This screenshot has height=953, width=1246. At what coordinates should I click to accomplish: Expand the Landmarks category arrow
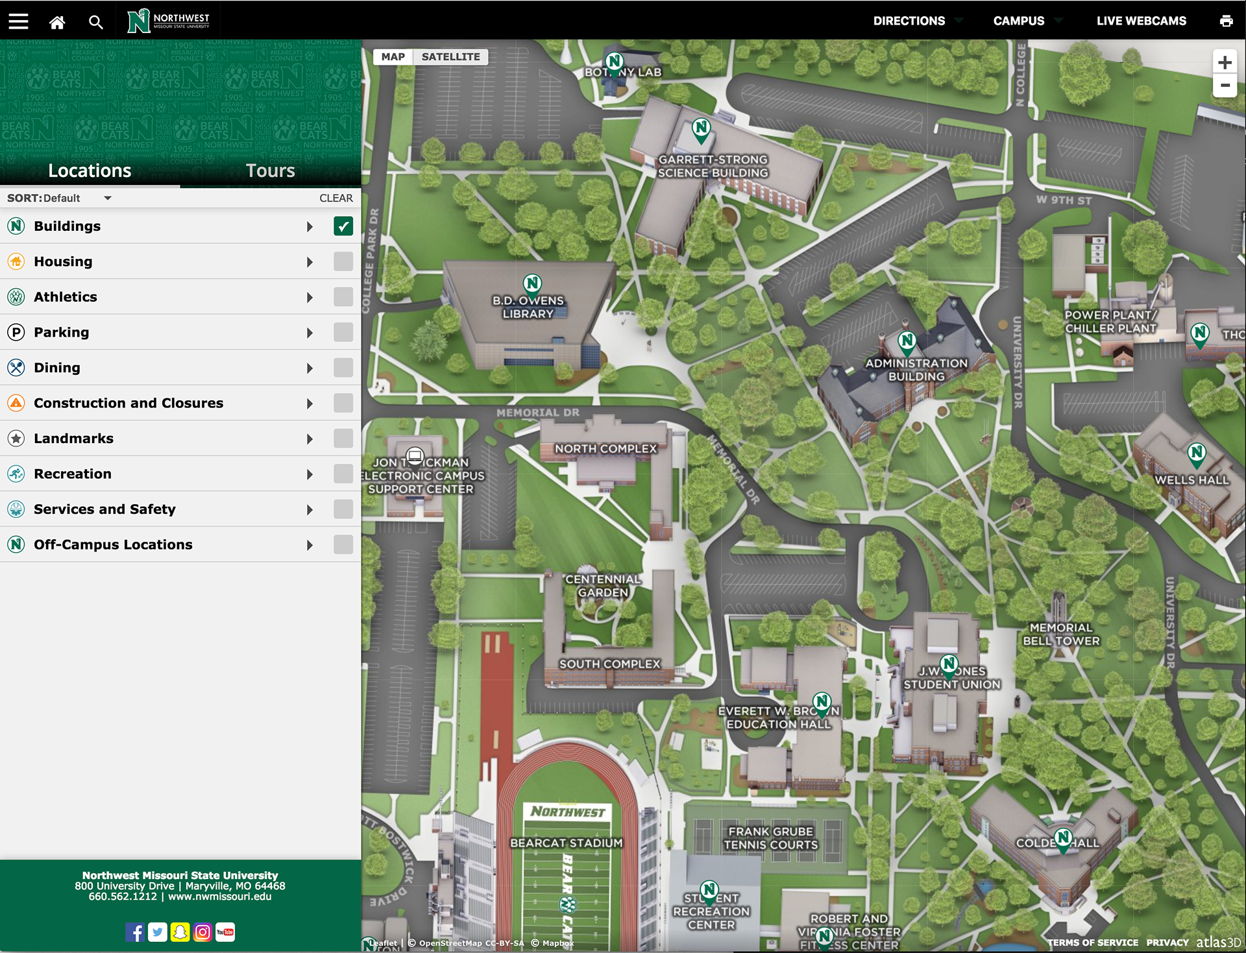(x=311, y=437)
